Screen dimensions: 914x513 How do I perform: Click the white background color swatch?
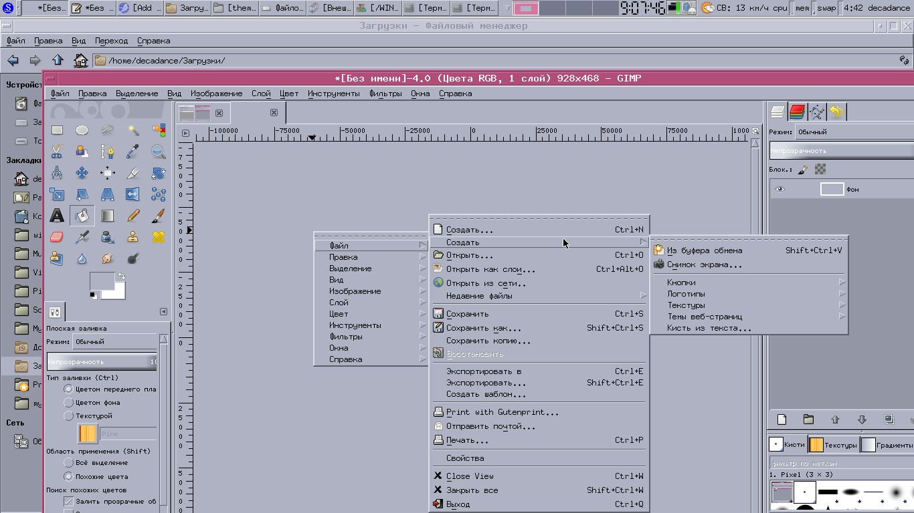[118, 293]
